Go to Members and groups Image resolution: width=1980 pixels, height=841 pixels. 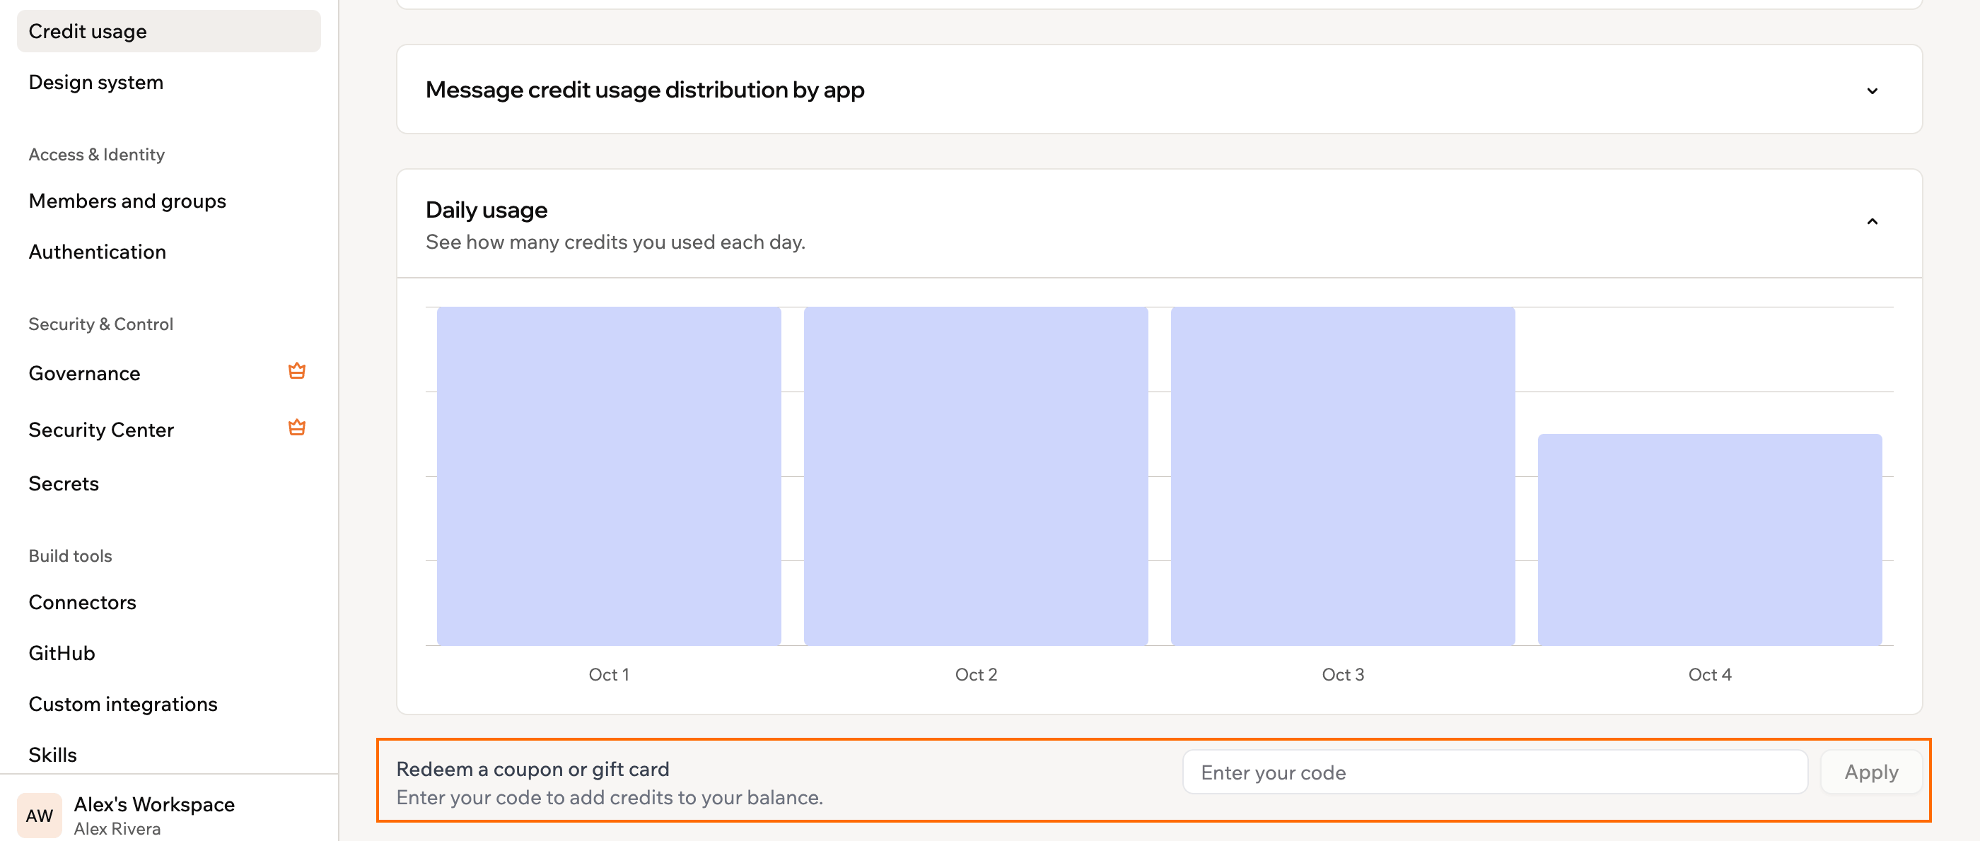point(127,201)
